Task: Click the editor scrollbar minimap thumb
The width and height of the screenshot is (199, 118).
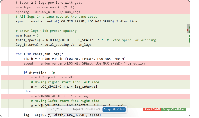Action: tap(188, 29)
